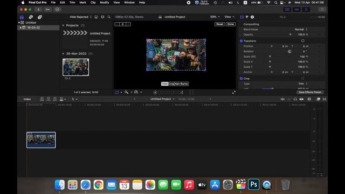Open the viewer zoom 59% dropdown
Image resolution: width=345 pixels, height=194 pixels.
pos(215,17)
